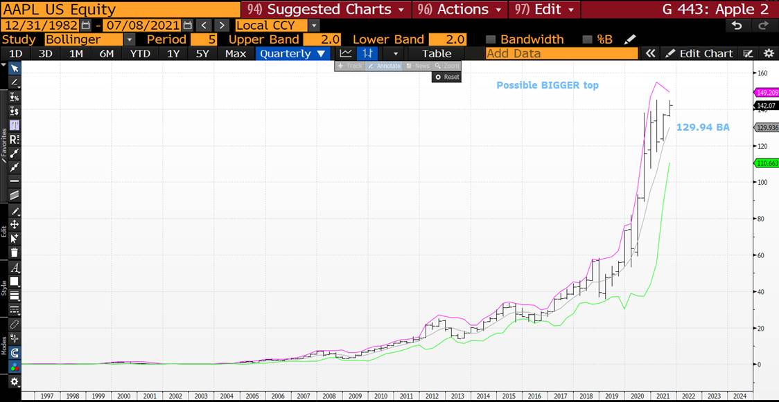Open the start date calendar picker
Image resolution: width=779 pixels, height=402 pixels.
(86, 26)
